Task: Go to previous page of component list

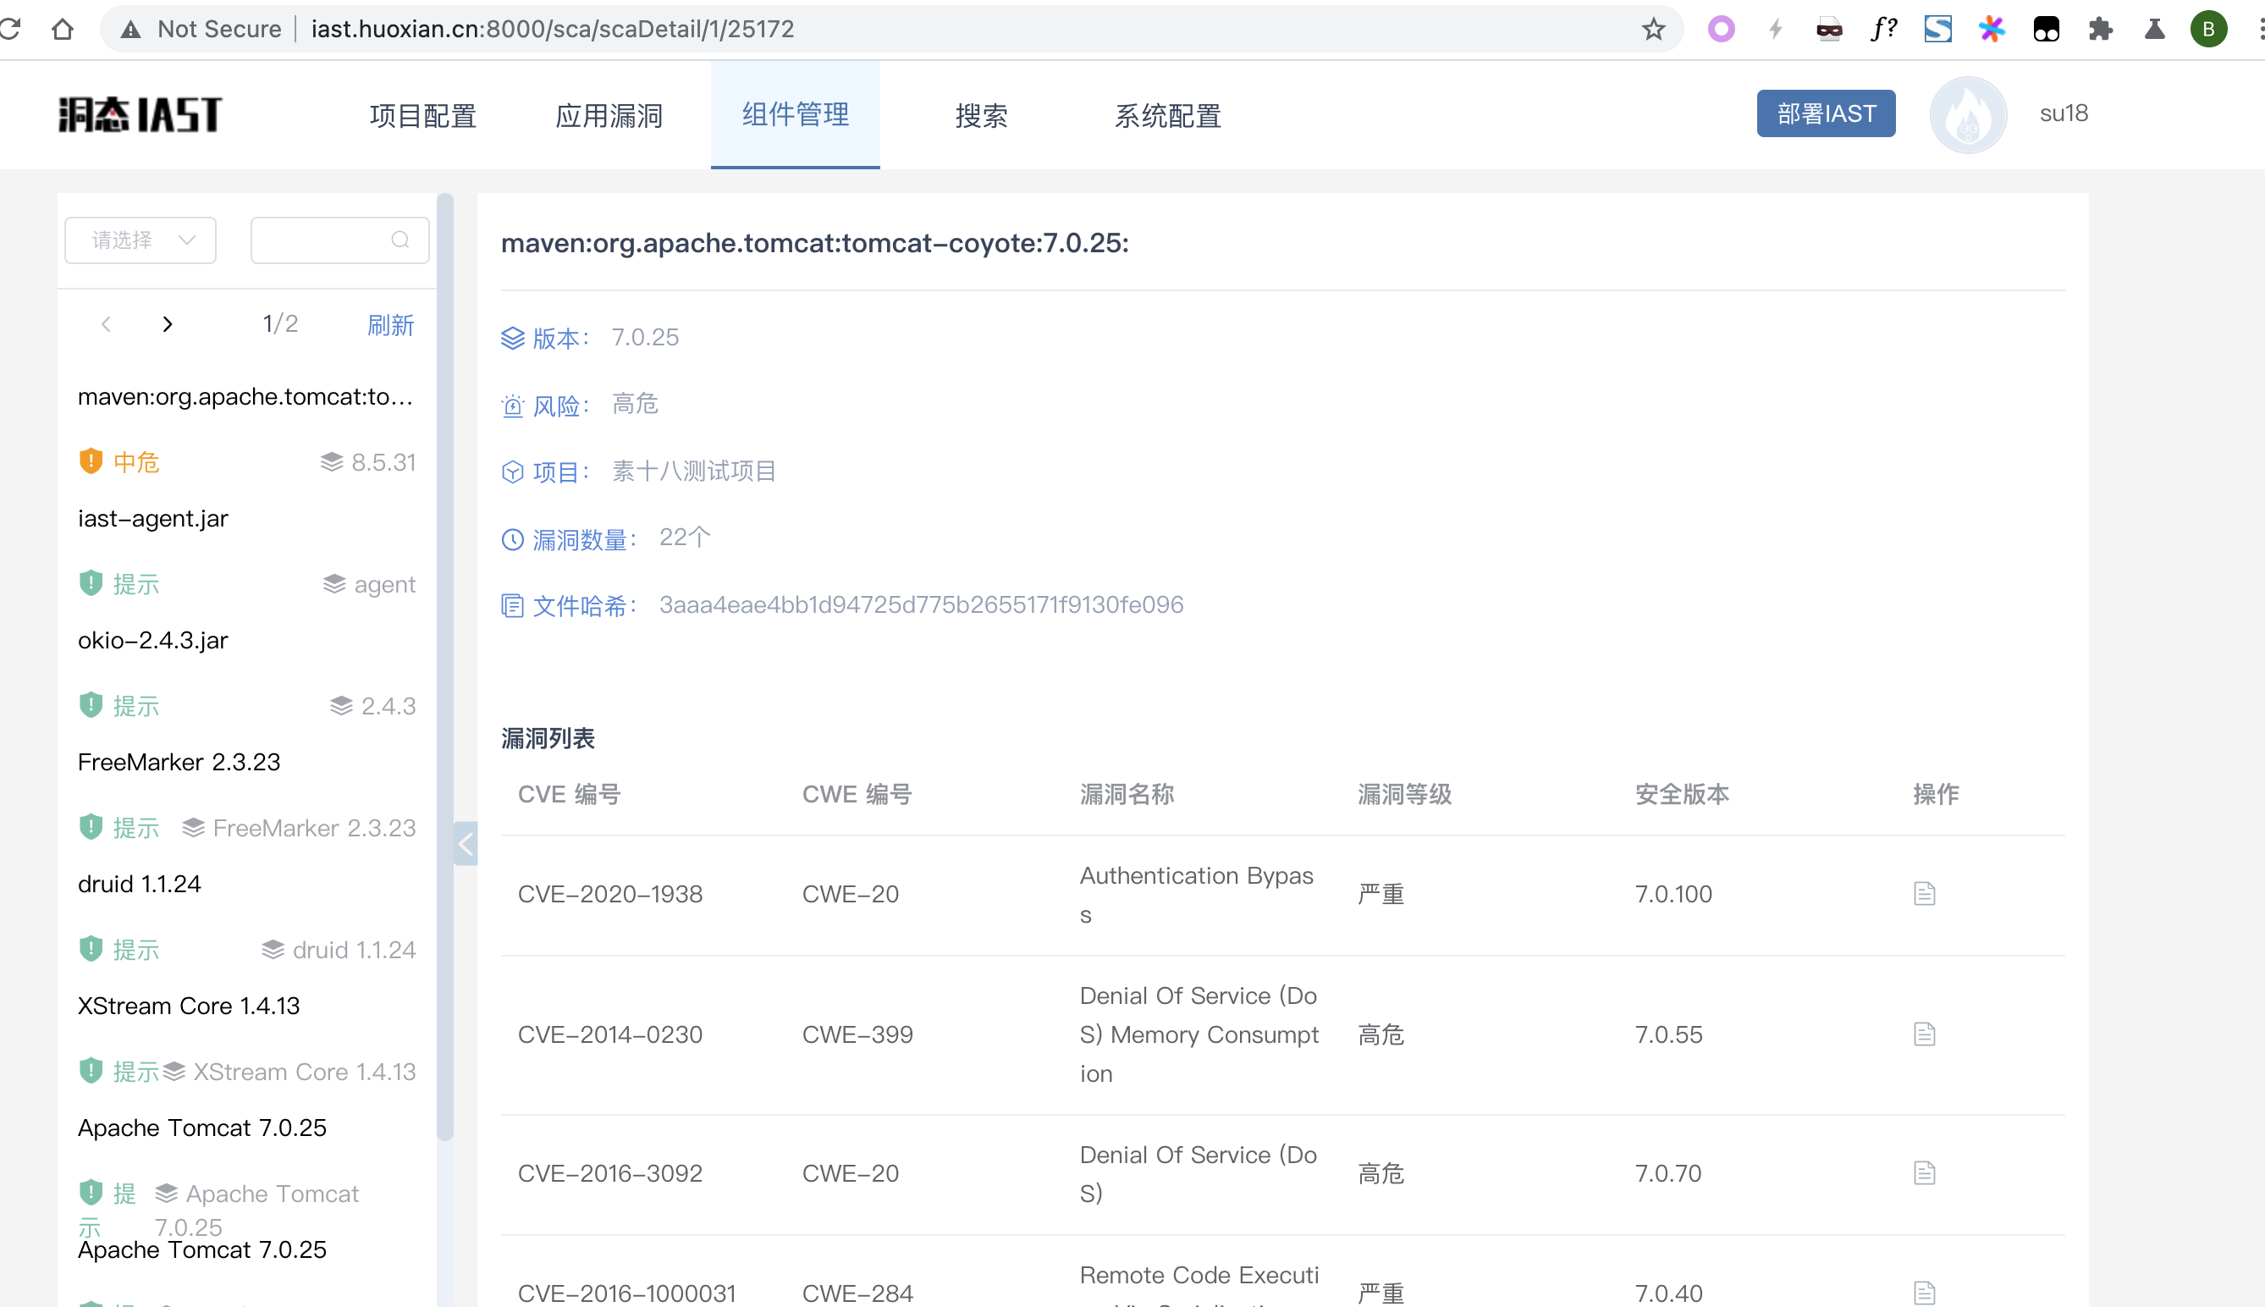Action: point(106,324)
